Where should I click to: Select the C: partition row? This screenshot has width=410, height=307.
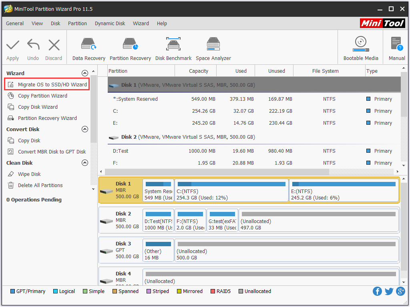tap(254, 111)
